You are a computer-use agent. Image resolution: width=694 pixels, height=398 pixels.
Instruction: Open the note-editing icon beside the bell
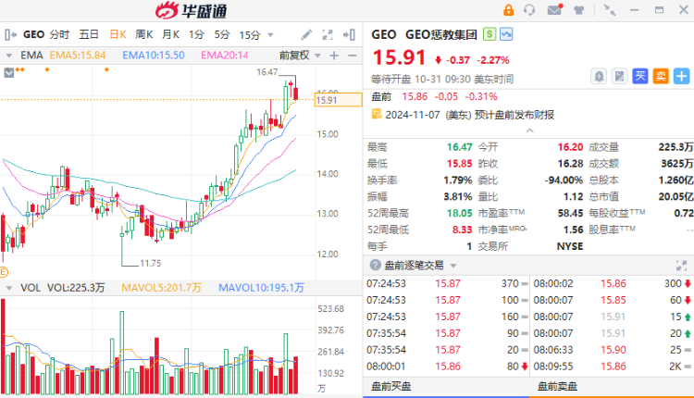coord(619,77)
